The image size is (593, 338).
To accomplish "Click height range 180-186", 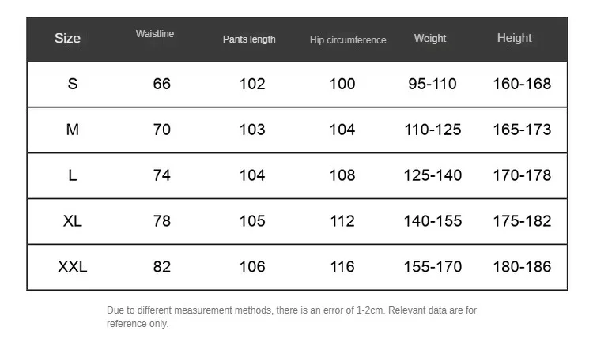I will pyautogui.click(x=522, y=267).
